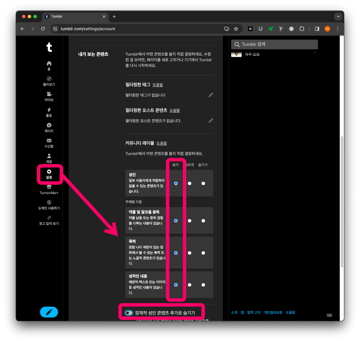Image resolution: width=360 pixels, height=342 pixels.
Task: Click 도움말 link beside 커뮤니티 레이블
Action: (161, 143)
